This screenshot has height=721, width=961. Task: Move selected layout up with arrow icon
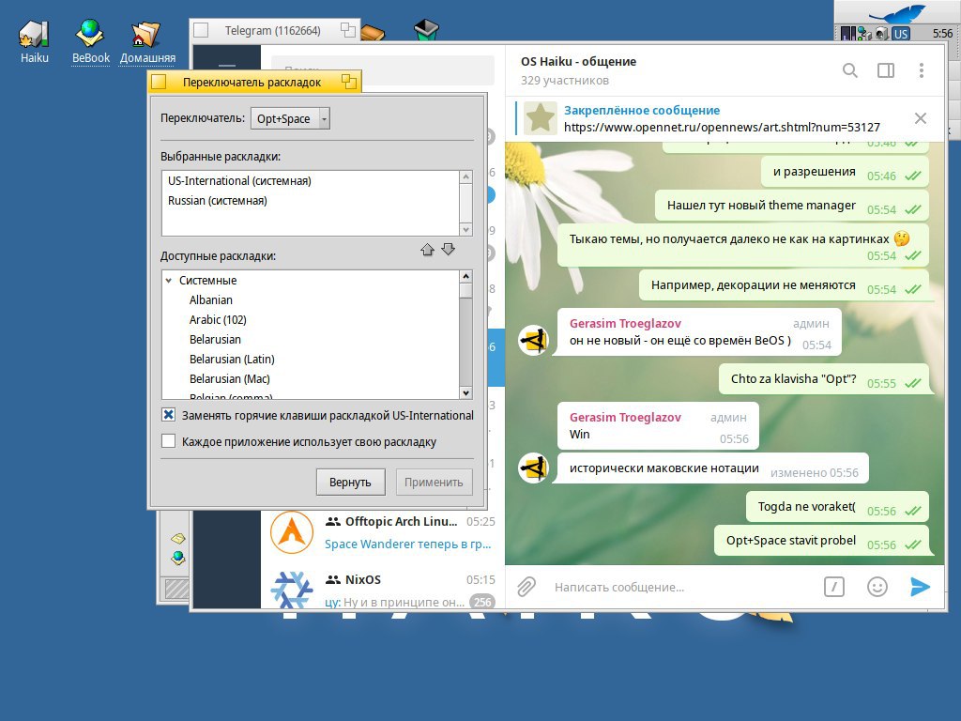[x=427, y=250]
